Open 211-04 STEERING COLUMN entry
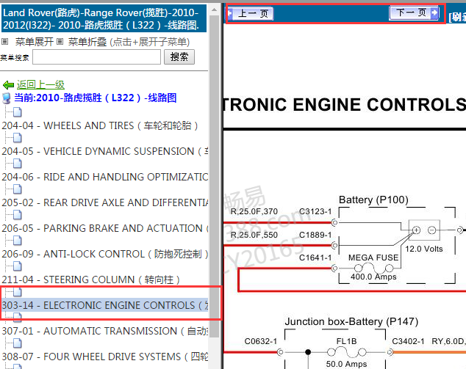This screenshot has width=466, height=369. coord(90,280)
